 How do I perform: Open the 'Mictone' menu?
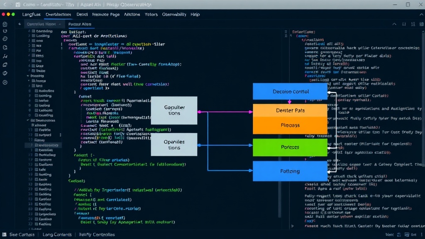(x=132, y=15)
